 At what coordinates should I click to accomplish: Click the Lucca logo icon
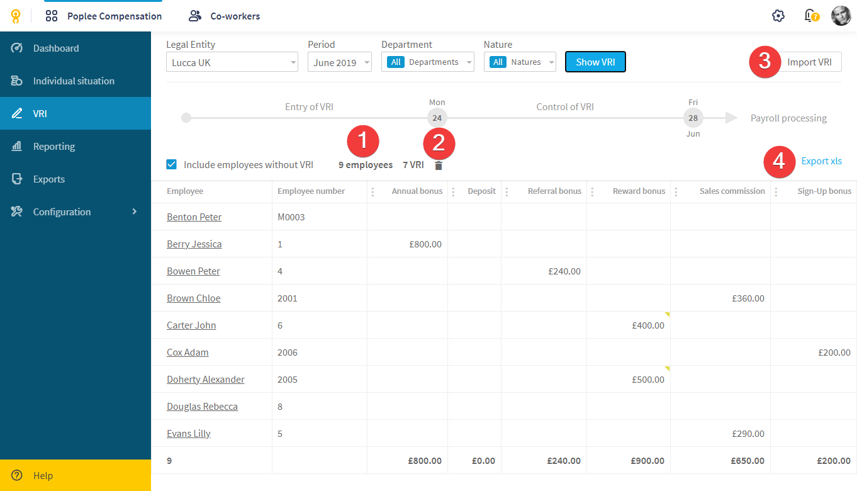point(16,16)
